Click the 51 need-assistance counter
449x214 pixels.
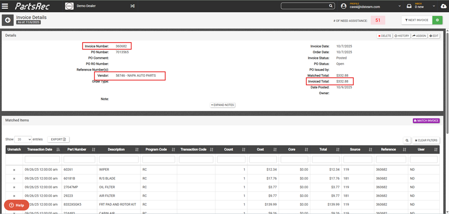pyautogui.click(x=378, y=20)
